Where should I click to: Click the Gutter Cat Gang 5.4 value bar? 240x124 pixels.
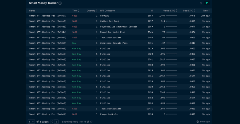(x=172, y=21)
